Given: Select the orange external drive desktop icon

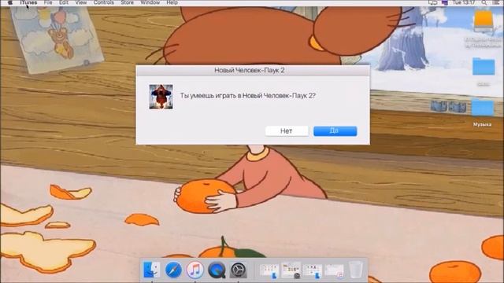Looking at the screenshot, I should click(x=484, y=20).
